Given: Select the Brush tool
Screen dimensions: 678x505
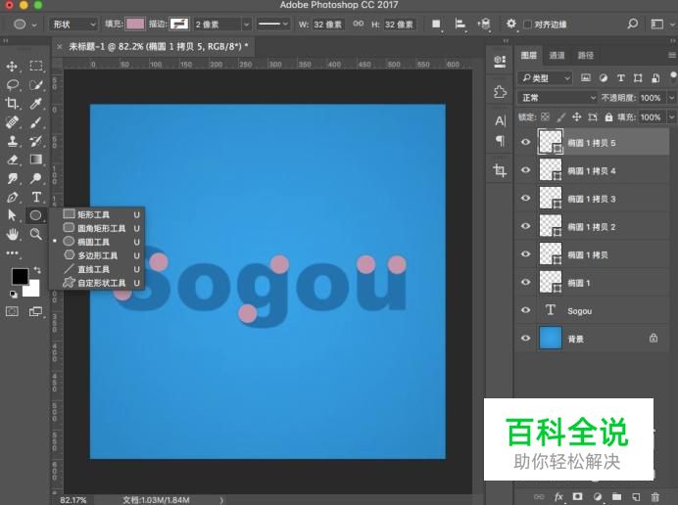Looking at the screenshot, I should pyautogui.click(x=36, y=122).
